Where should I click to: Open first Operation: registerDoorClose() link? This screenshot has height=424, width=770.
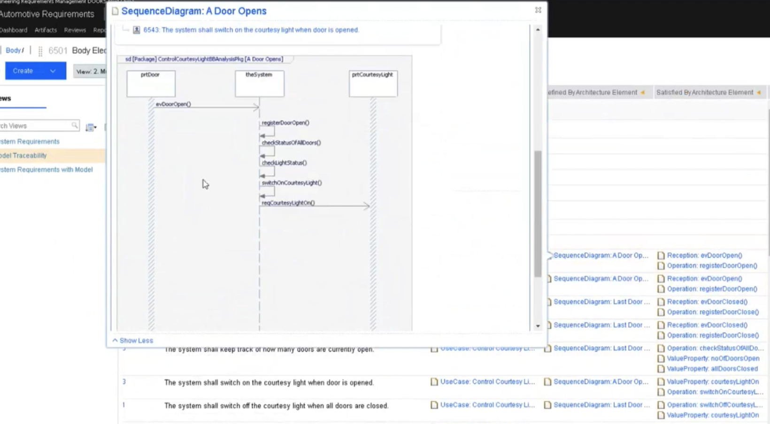point(713,312)
